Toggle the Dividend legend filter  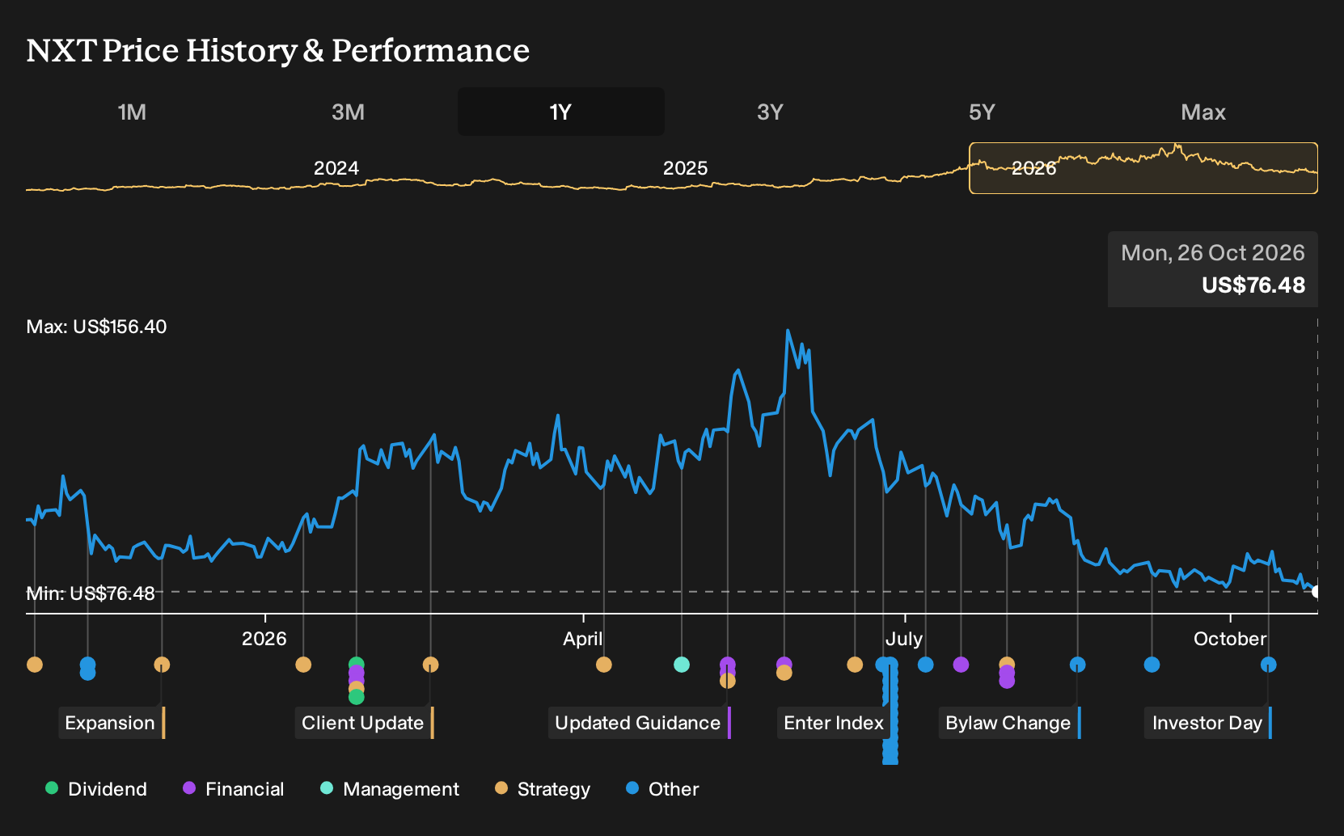(96, 789)
